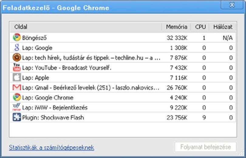Select the Lap: iWiW - Bejelentkezés row text
This screenshot has width=246, height=158.
(x=55, y=108)
